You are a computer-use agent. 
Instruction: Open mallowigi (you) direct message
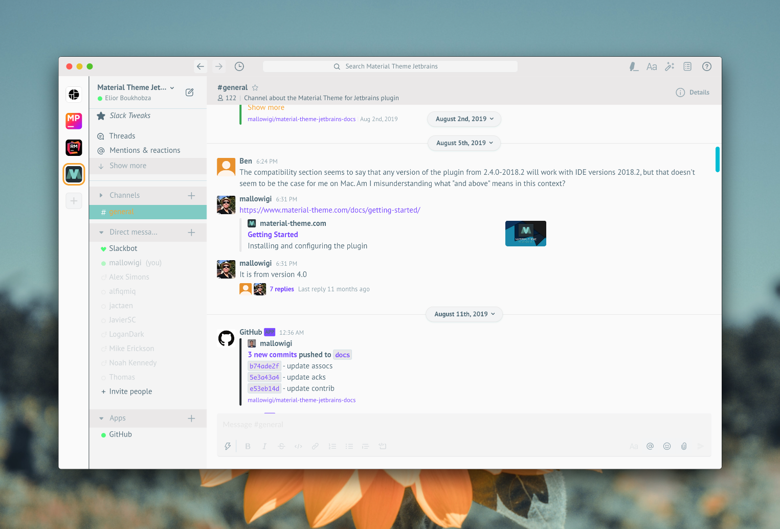click(148, 263)
